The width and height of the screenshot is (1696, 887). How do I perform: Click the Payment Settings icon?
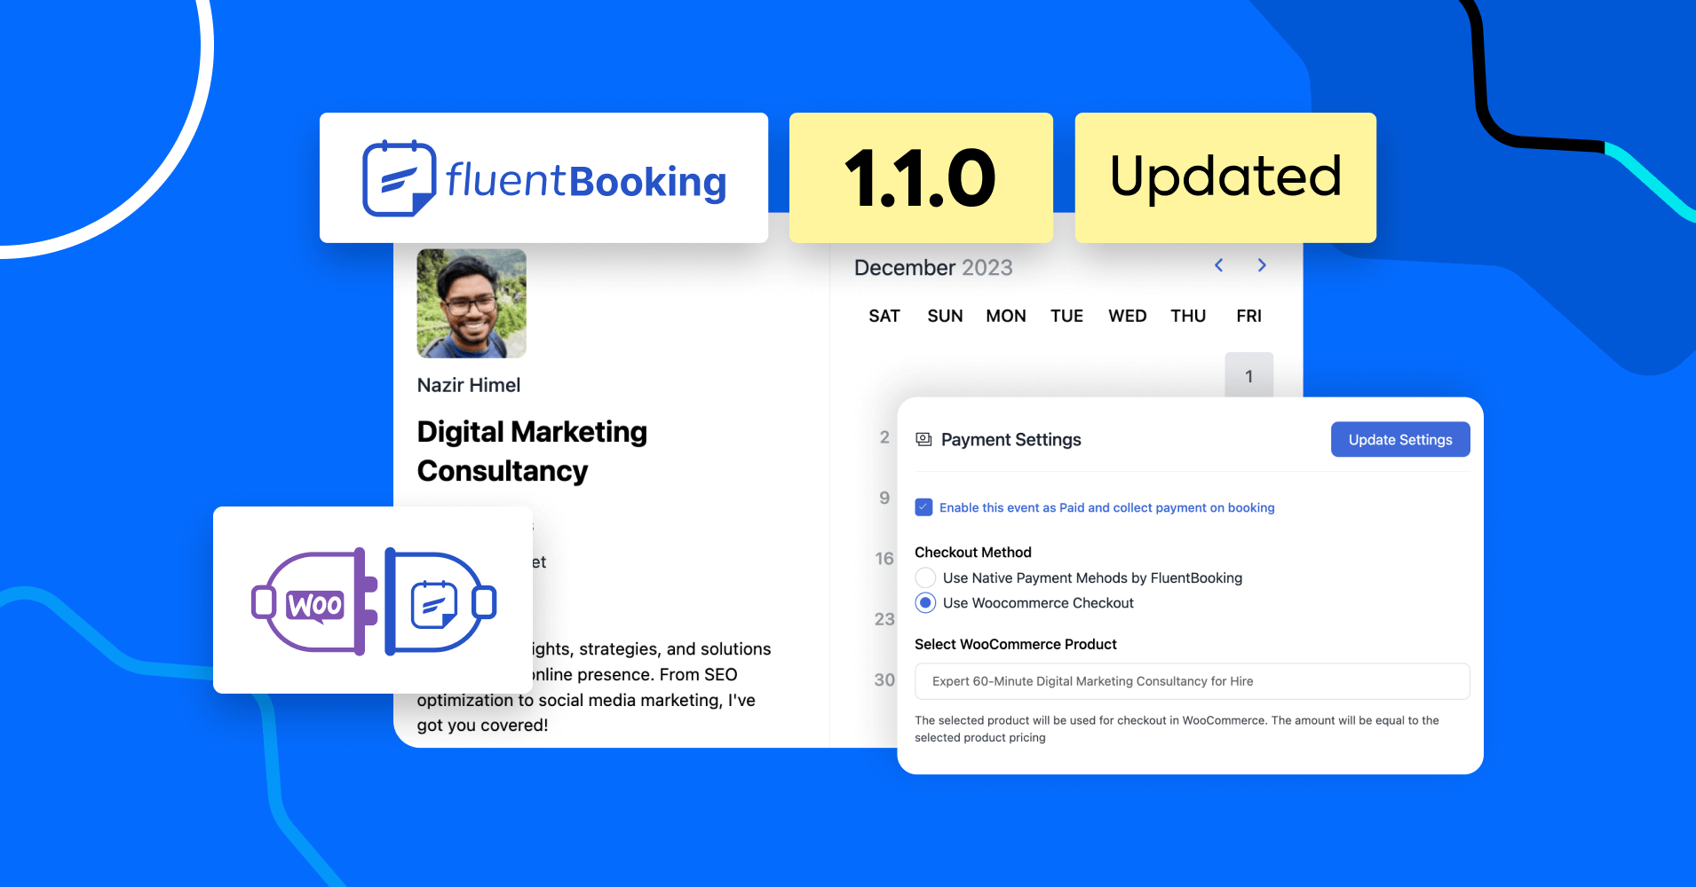click(x=923, y=439)
